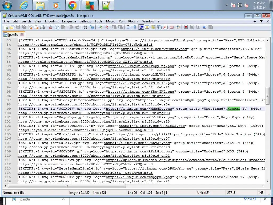
Task: Open the KBC News armelin channel link
Action: pos(86,130)
